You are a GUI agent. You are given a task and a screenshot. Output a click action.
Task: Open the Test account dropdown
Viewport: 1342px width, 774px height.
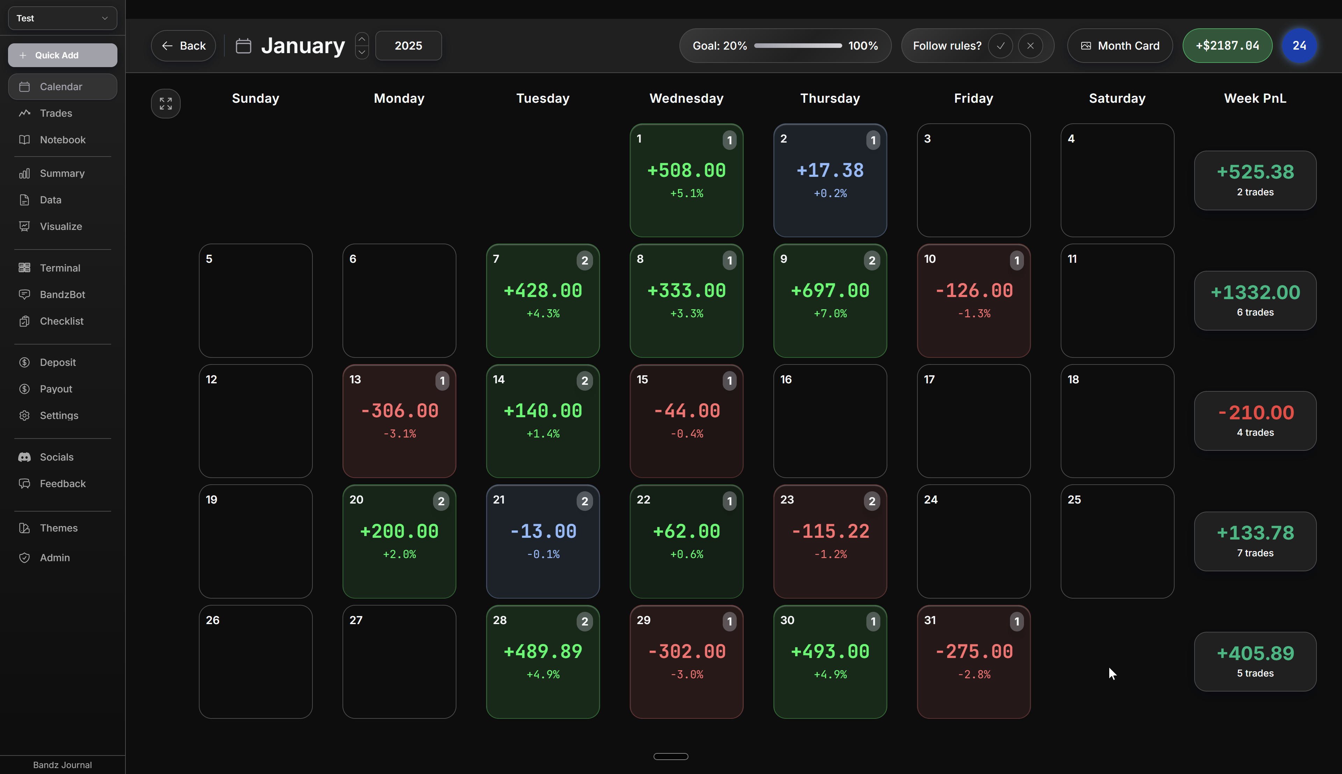(63, 18)
